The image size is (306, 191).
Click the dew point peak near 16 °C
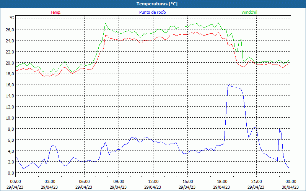(229, 84)
